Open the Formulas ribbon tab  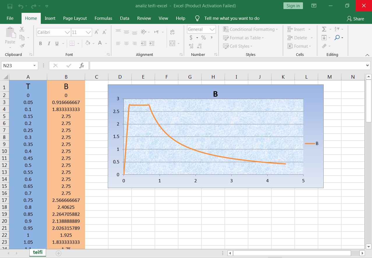tap(103, 18)
